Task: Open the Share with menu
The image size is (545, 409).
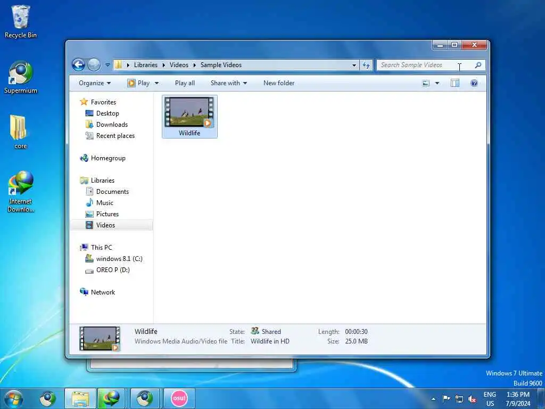Action: point(229,83)
